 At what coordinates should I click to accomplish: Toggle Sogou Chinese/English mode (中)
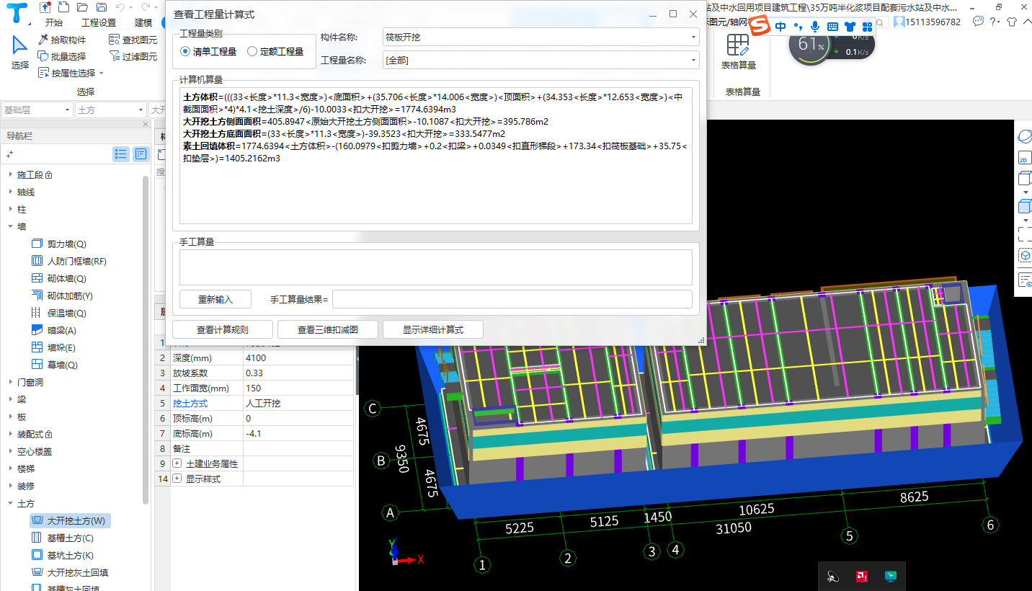point(781,27)
